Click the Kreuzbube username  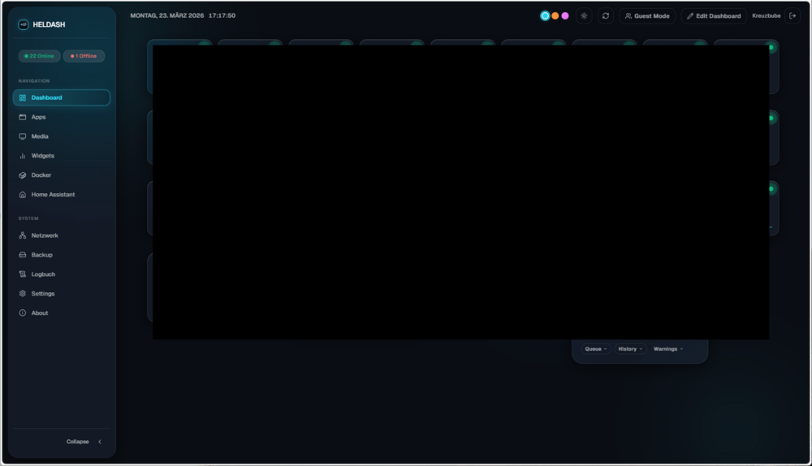click(x=766, y=16)
